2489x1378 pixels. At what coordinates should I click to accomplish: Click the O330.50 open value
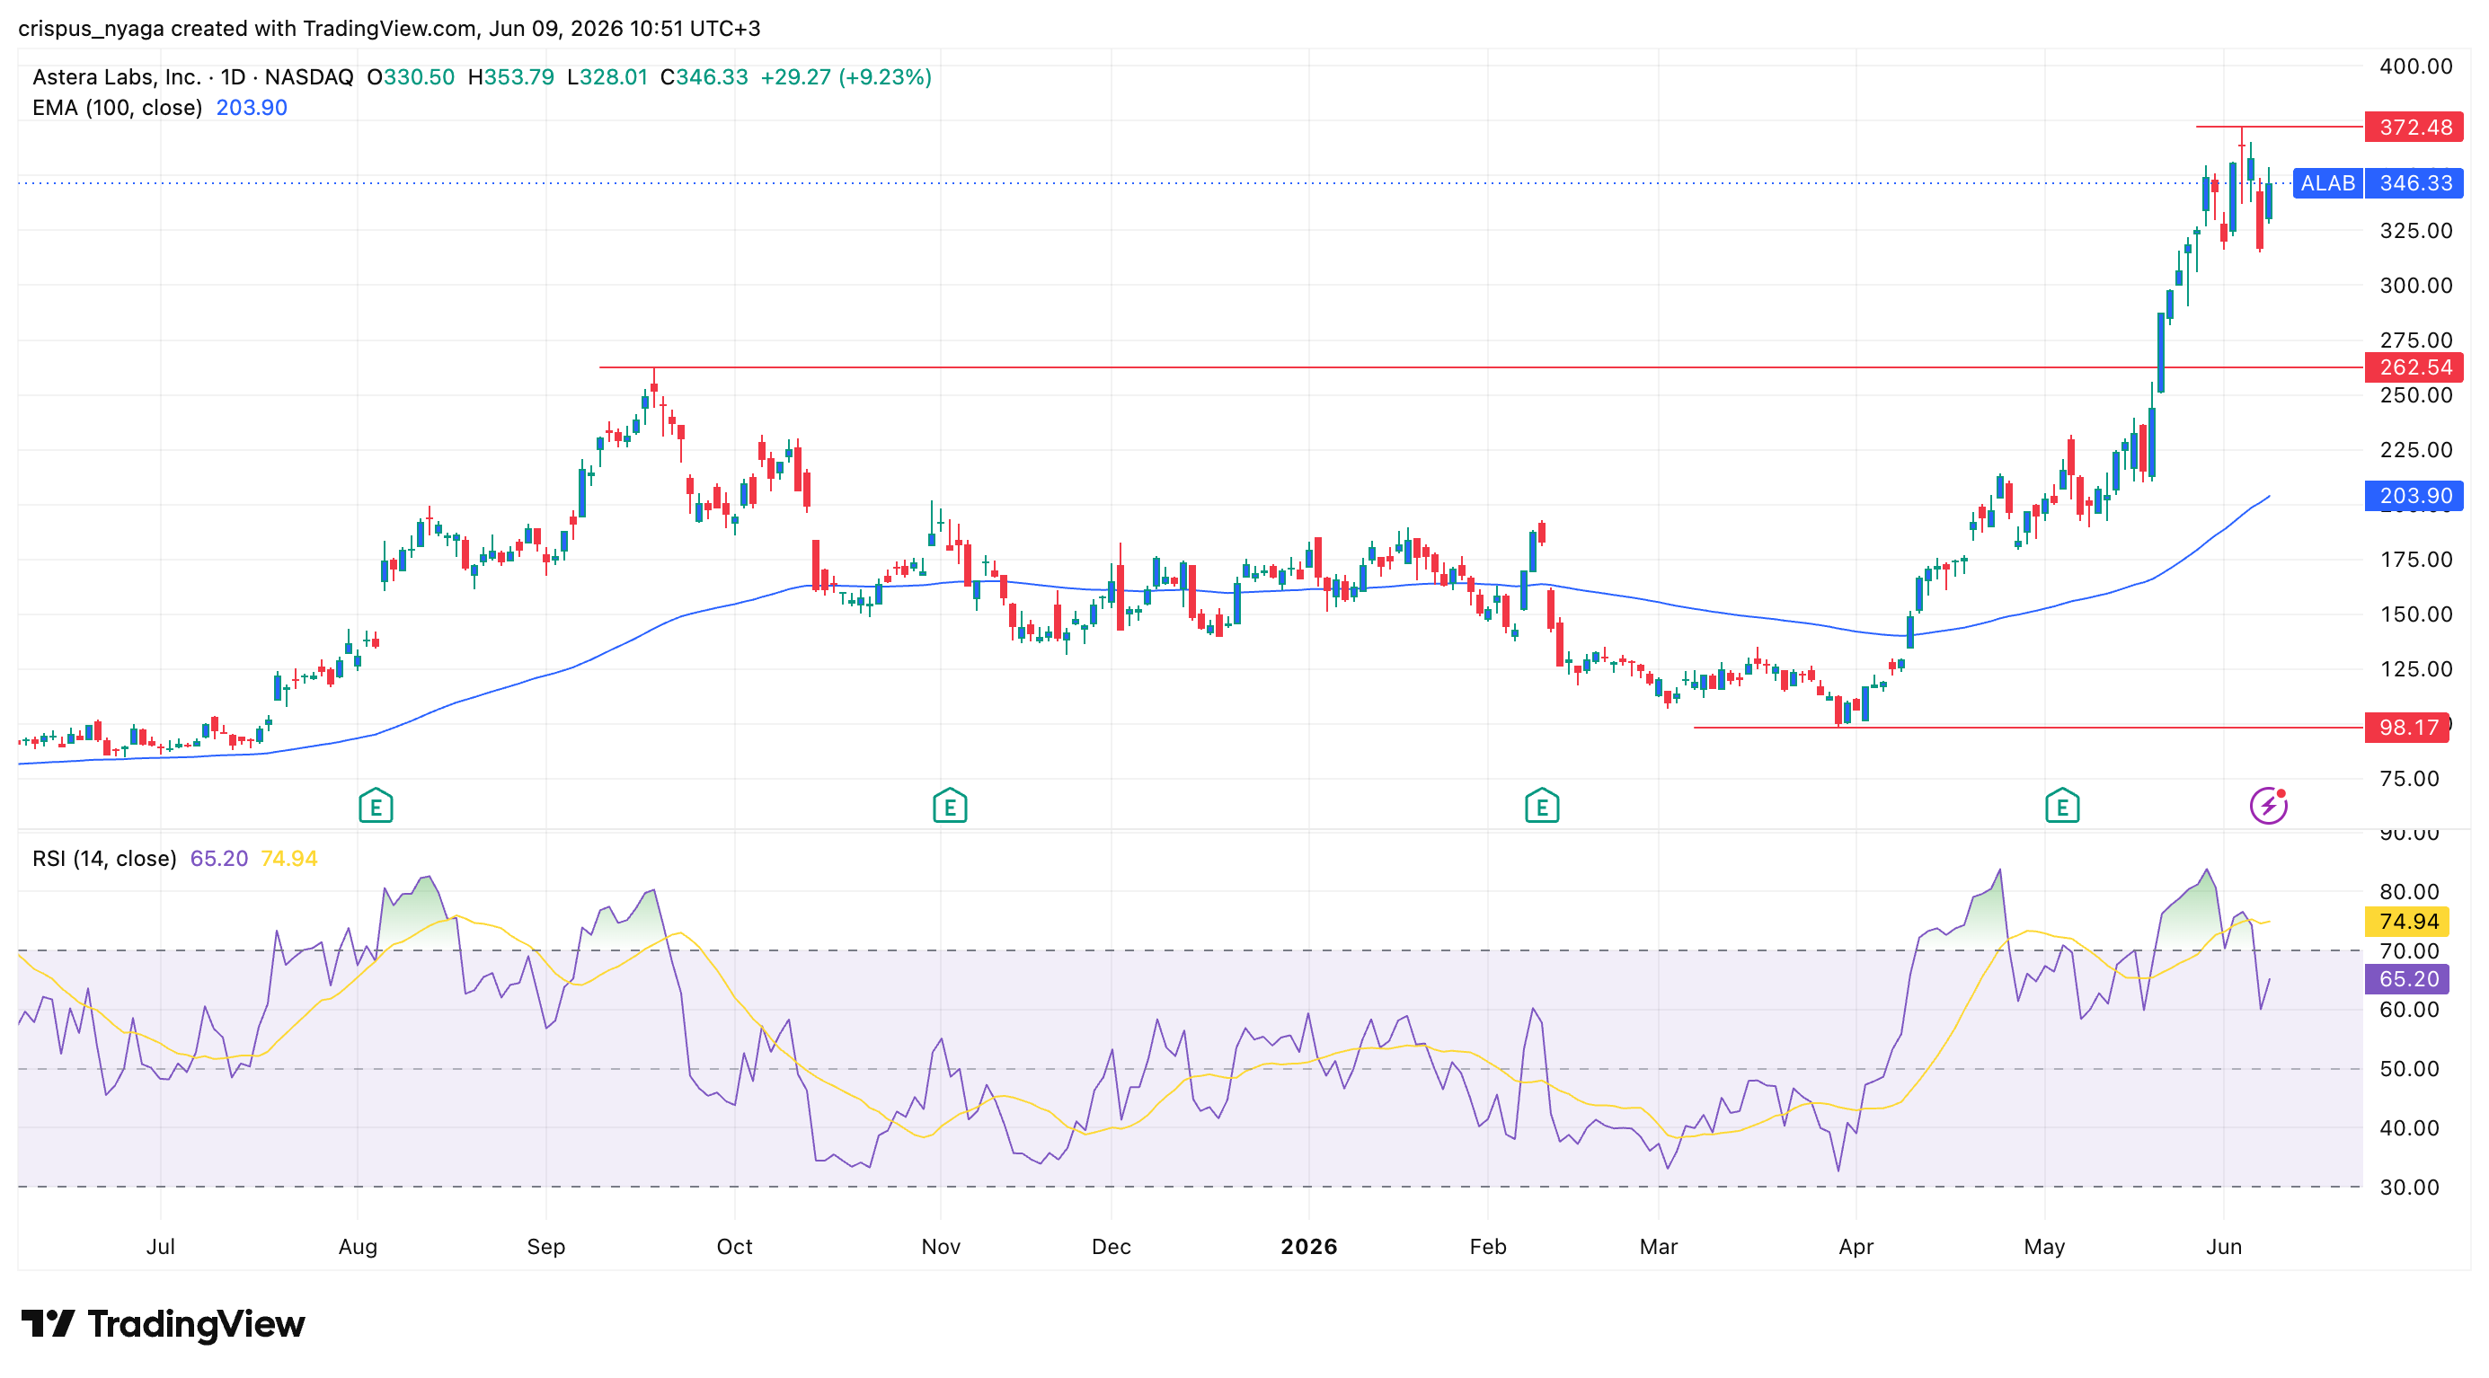point(411,77)
